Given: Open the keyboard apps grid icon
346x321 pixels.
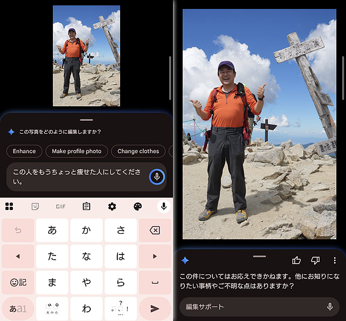Looking at the screenshot, I should point(9,206).
